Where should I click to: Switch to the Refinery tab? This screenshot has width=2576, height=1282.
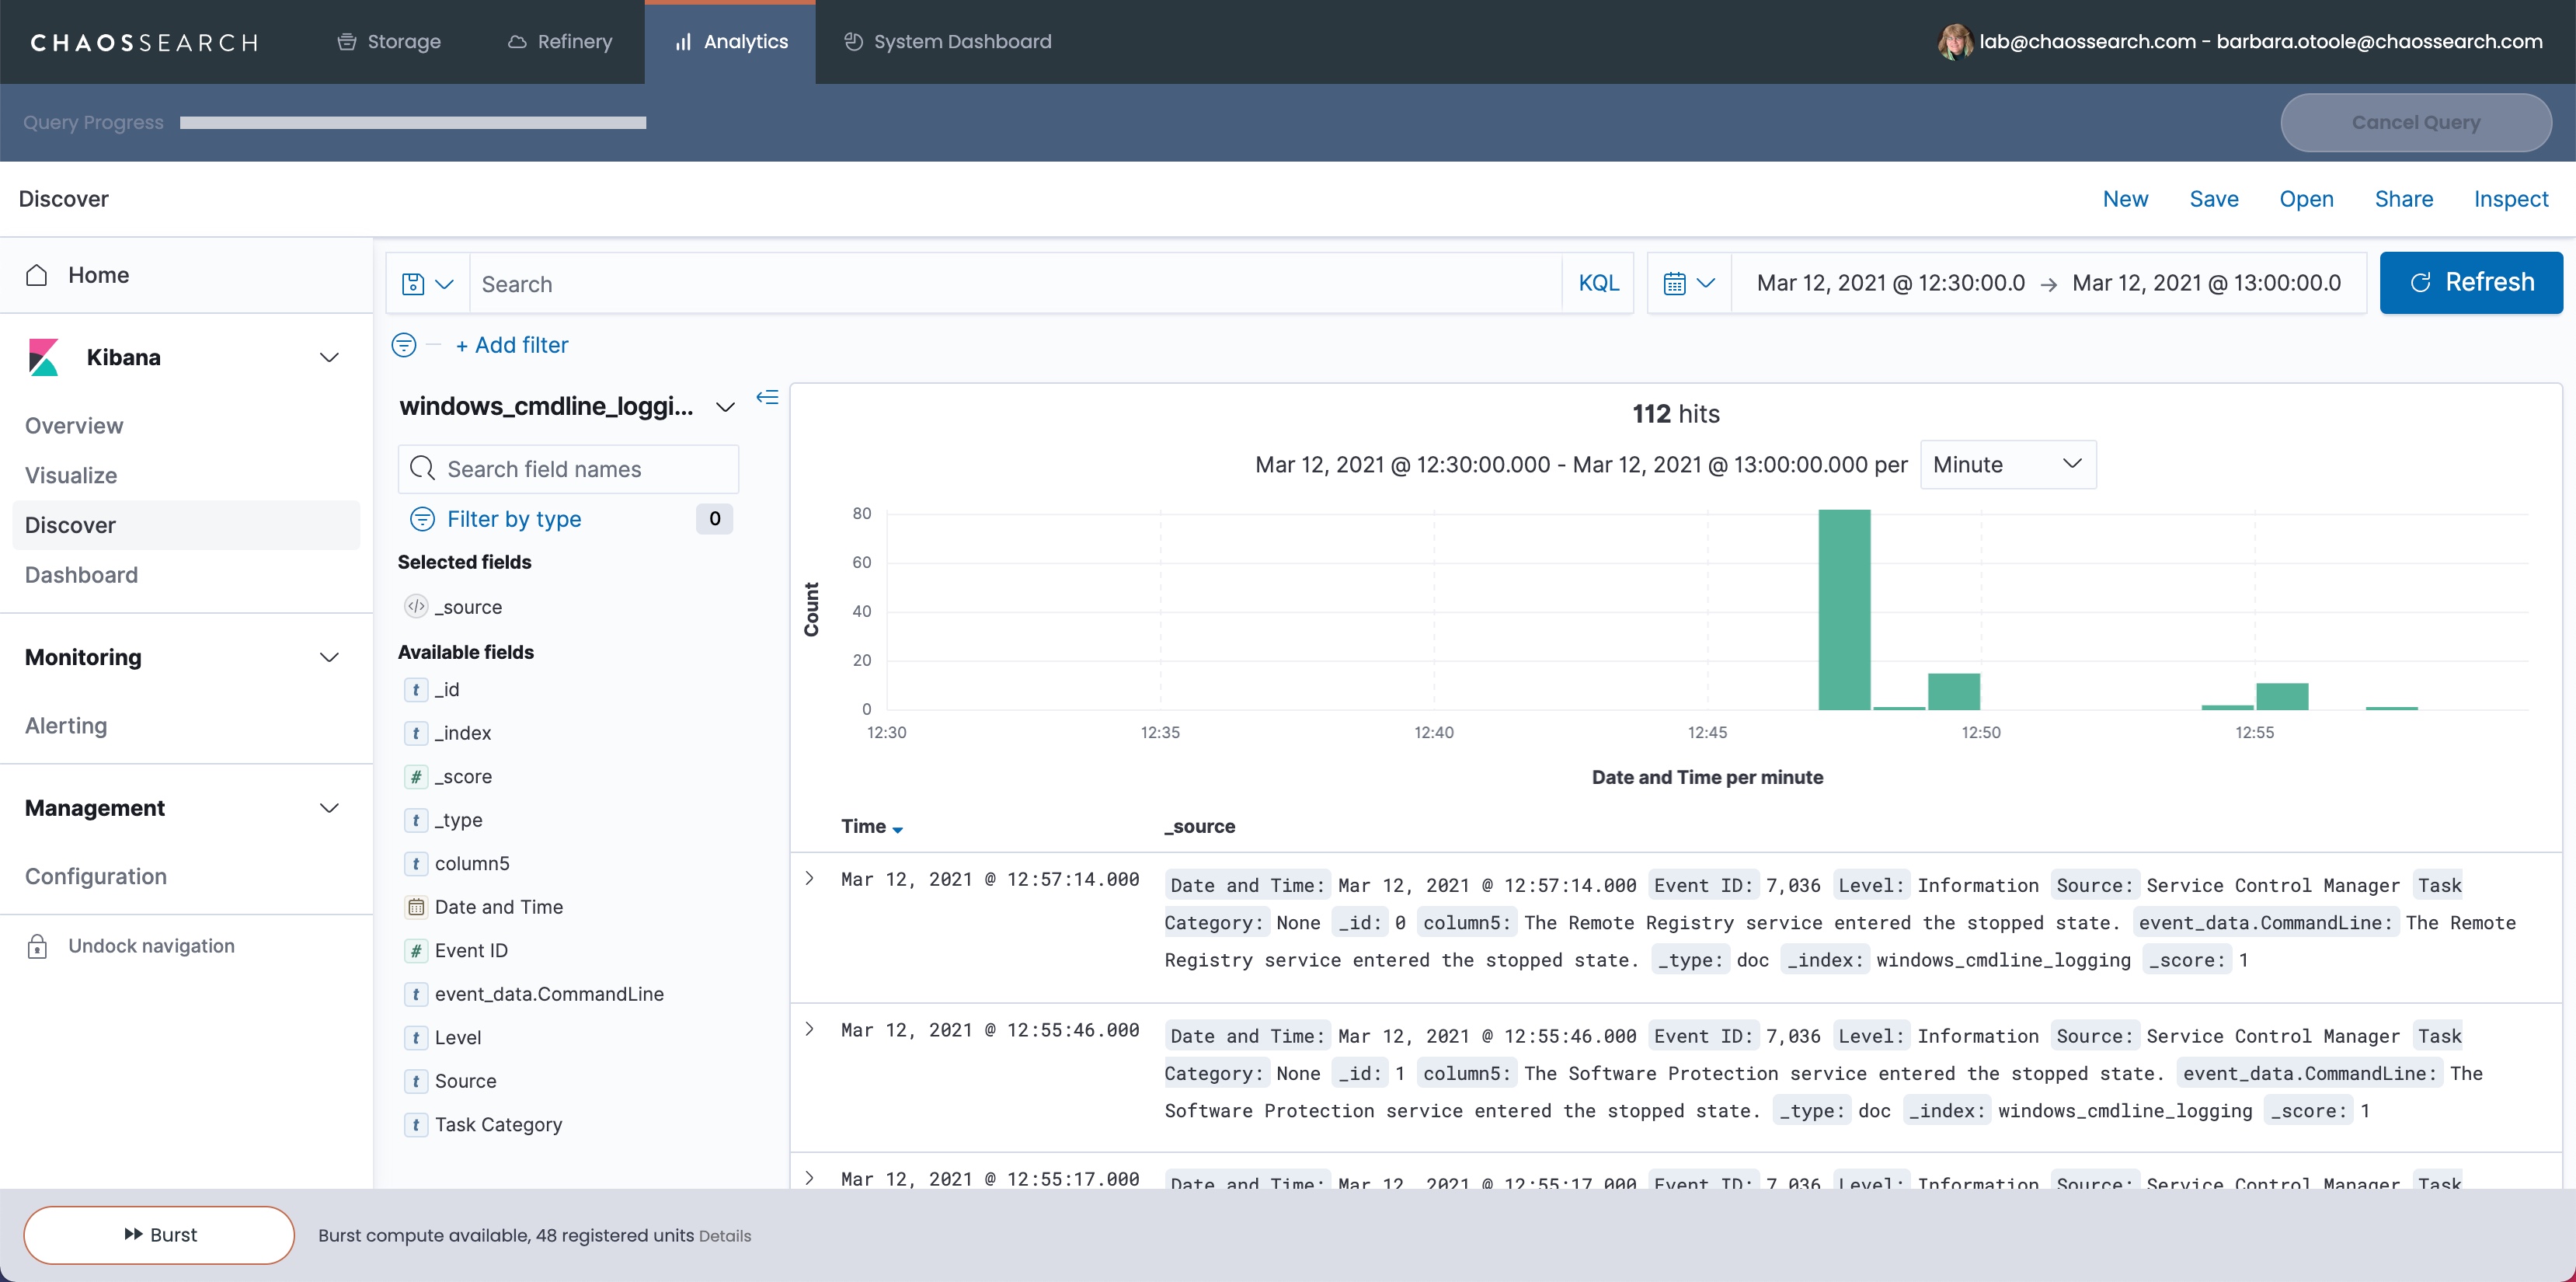coord(560,42)
